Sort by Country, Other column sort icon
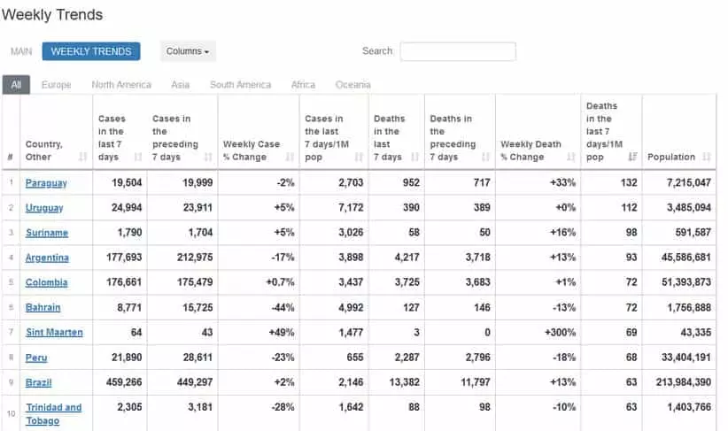This screenshot has height=431, width=728. (x=83, y=158)
